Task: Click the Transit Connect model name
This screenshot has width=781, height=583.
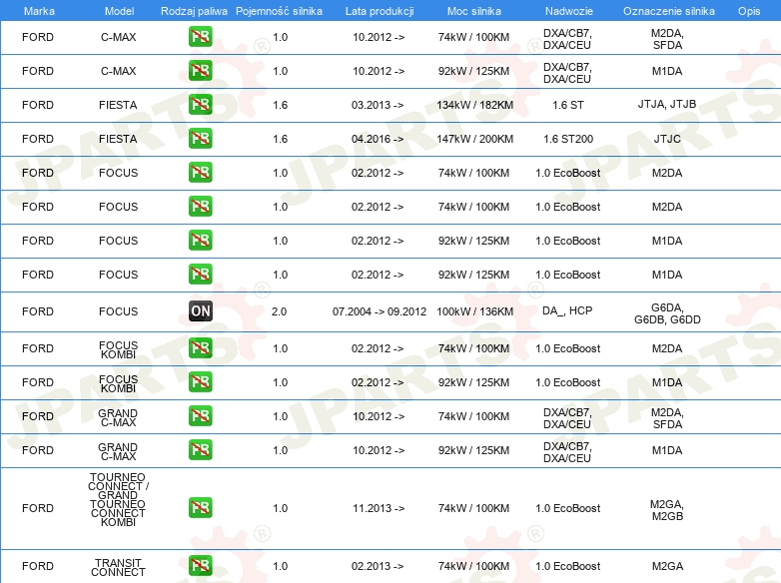Action: point(118,567)
